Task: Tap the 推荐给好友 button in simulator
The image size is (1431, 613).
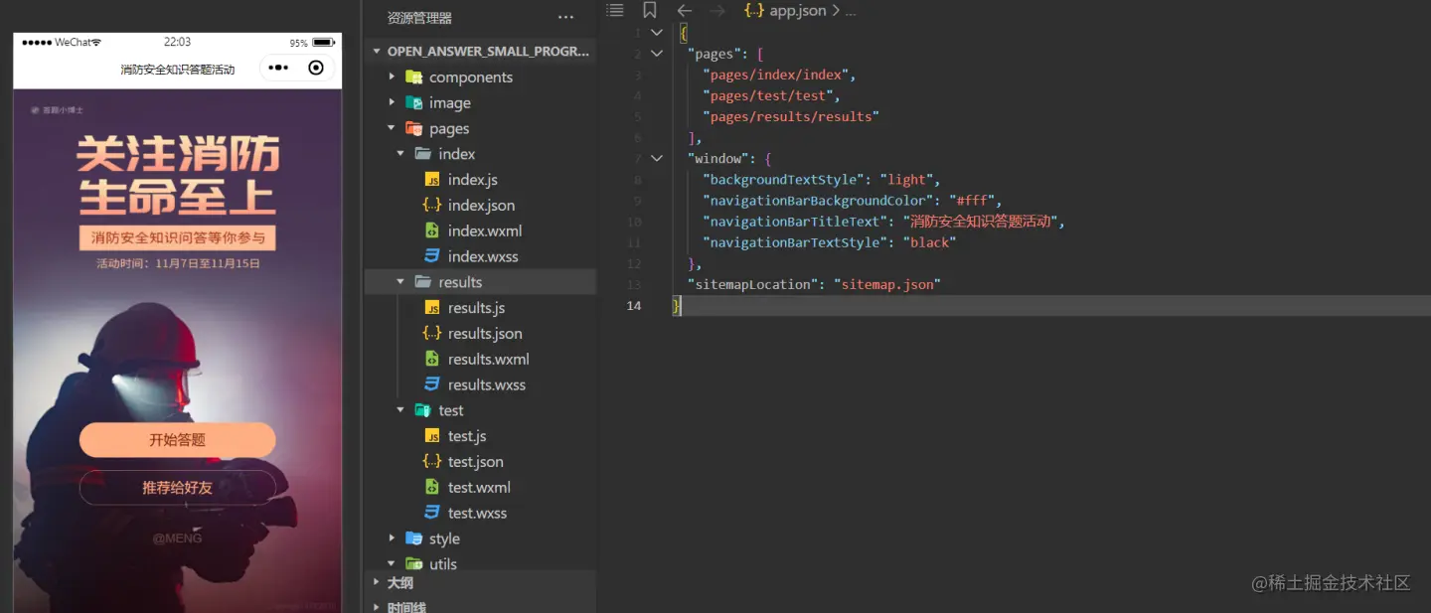Action: coord(178,488)
